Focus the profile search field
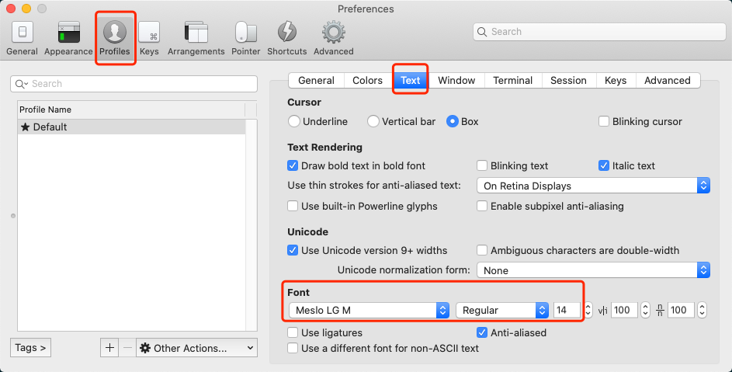The height and width of the screenshot is (372, 732). click(x=134, y=84)
